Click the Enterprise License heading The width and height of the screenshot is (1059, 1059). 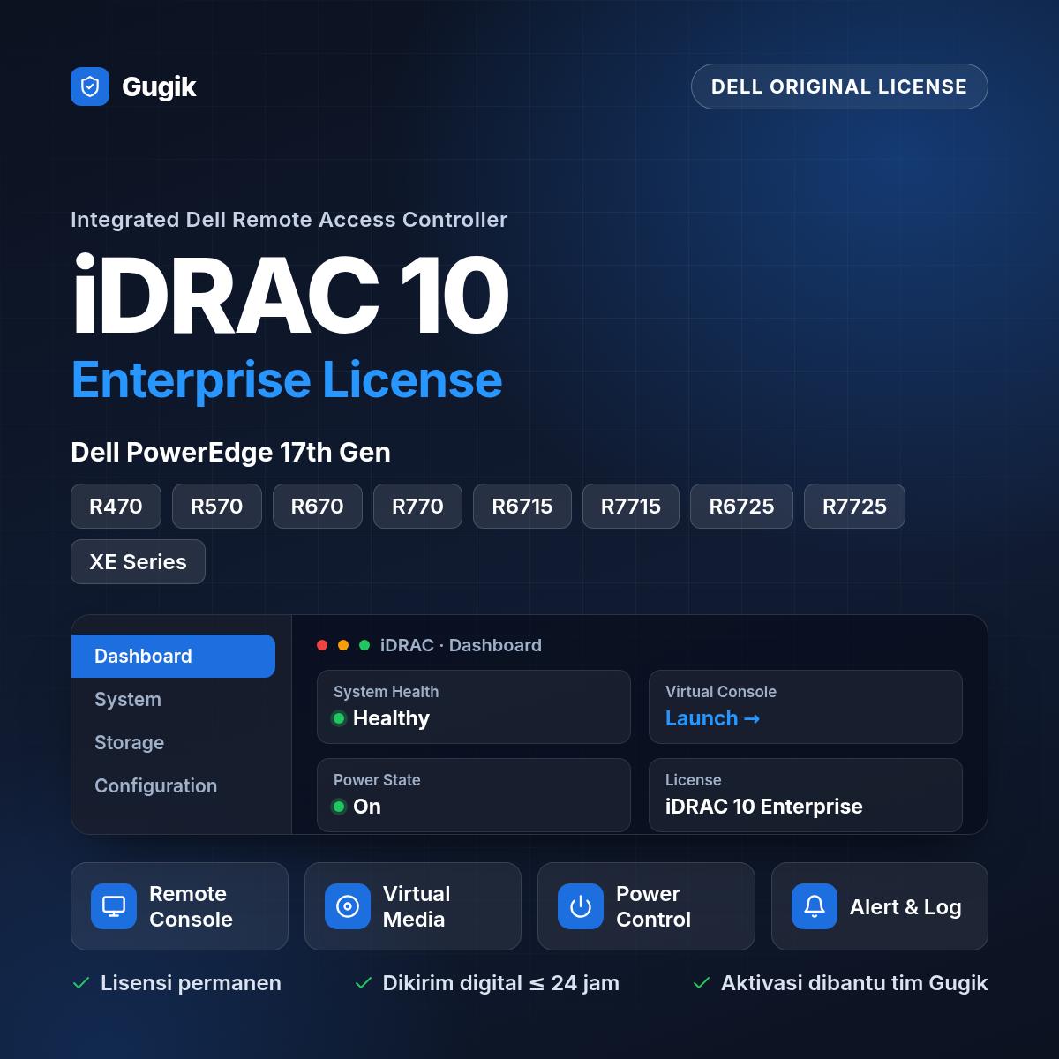click(287, 379)
